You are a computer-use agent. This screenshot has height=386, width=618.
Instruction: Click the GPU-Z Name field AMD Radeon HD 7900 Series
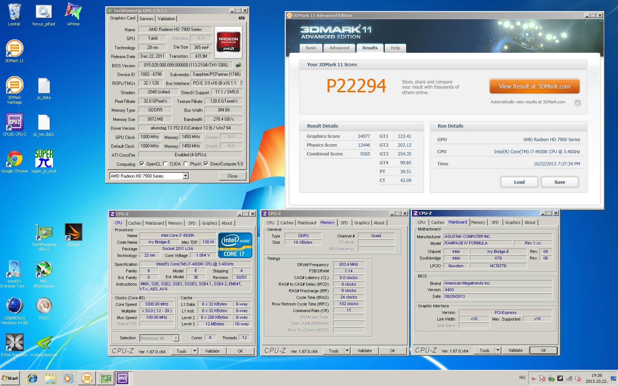click(x=175, y=29)
